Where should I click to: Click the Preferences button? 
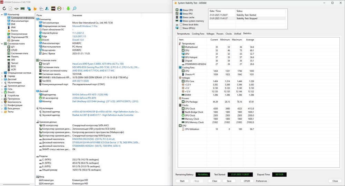[261, 181]
